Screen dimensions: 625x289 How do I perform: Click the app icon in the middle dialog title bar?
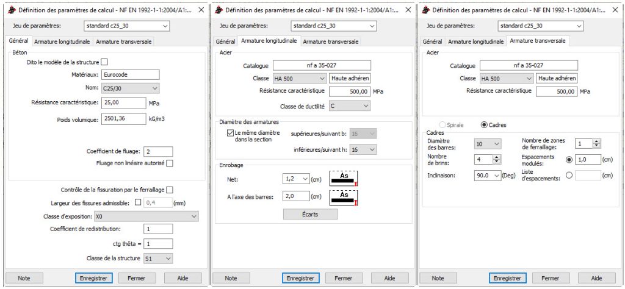[218, 10]
